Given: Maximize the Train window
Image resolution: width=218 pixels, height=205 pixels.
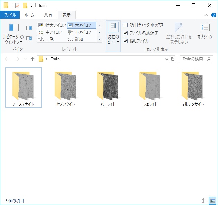Looking at the screenshot, I should point(194,6).
